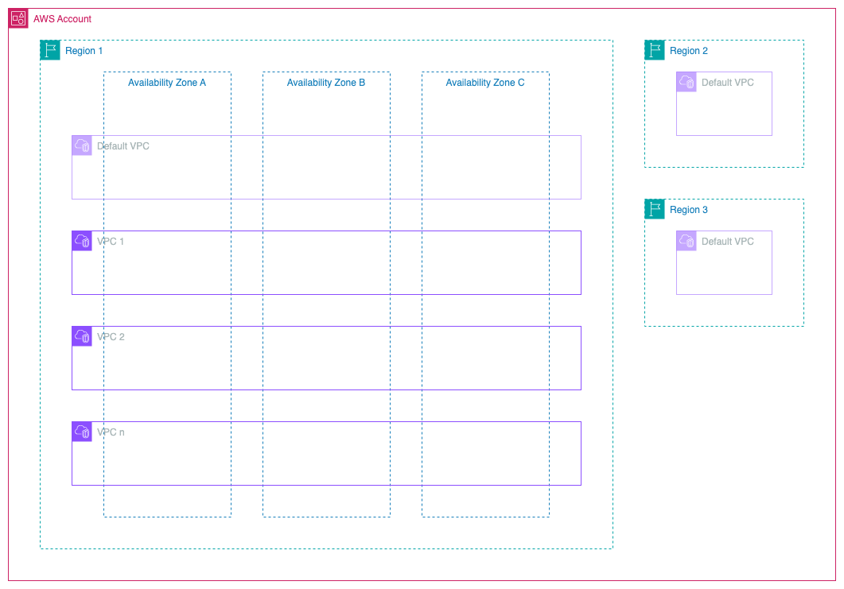Click the AWS Account label
The width and height of the screenshot is (844, 589).
tap(62, 19)
